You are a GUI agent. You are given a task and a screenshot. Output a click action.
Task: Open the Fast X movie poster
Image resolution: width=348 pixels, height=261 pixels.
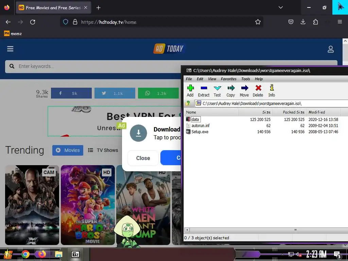coord(32,205)
